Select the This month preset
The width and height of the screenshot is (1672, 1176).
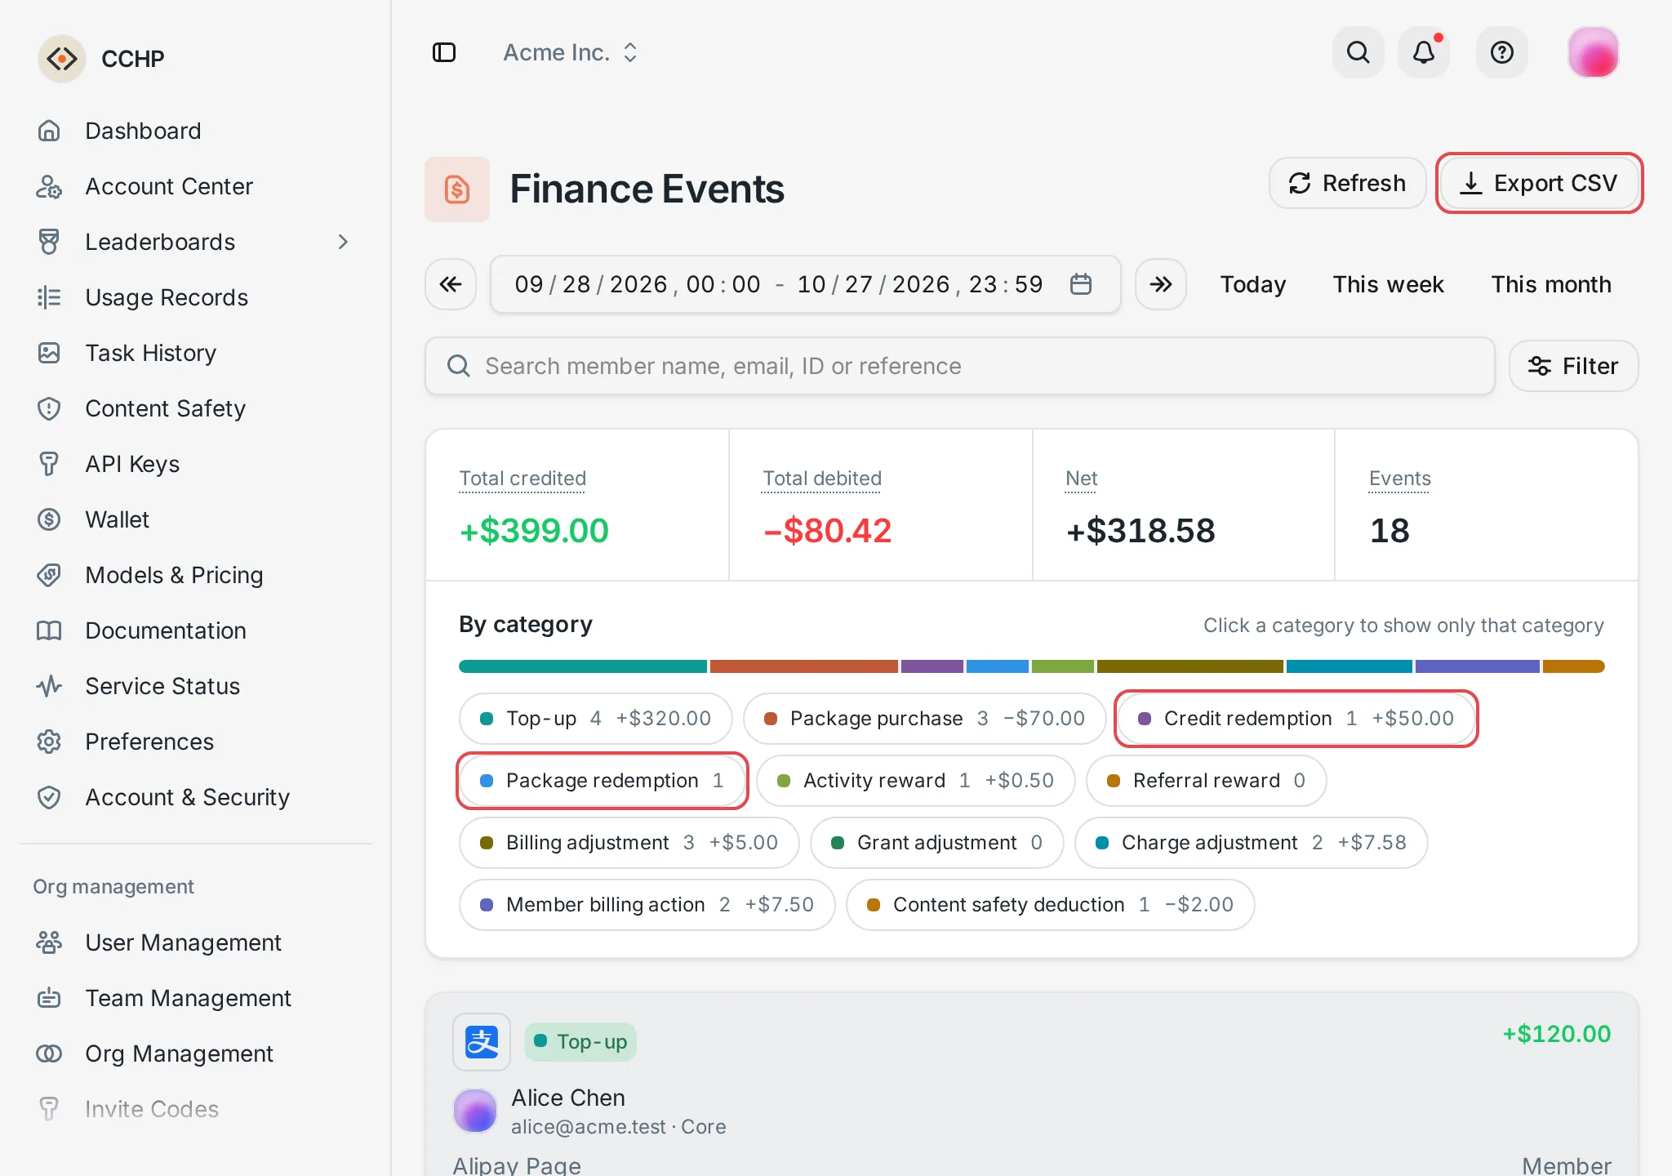point(1551,284)
